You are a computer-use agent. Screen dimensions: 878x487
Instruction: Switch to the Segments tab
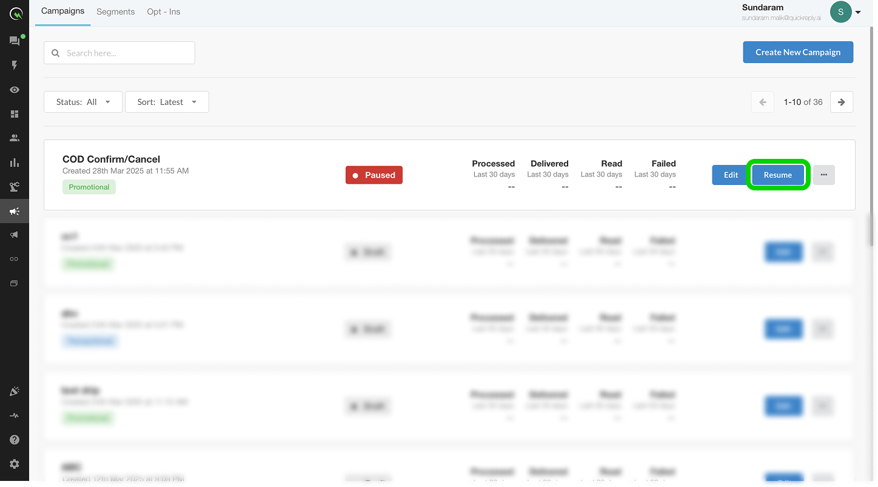coord(115,12)
